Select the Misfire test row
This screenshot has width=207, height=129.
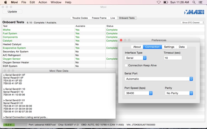tap(103, 30)
